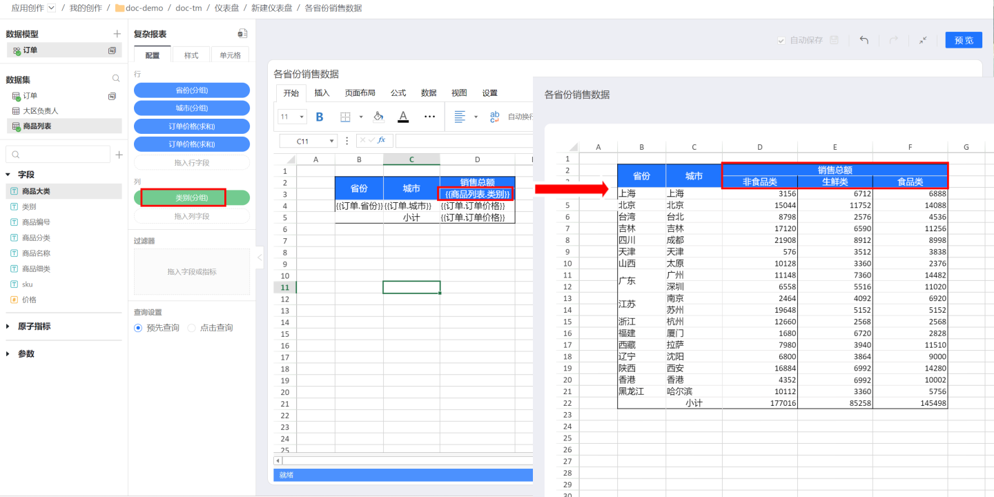Viewport: 994px width, 497px height.
Task: Open the more options ellipsis in toolbar
Action: tap(429, 117)
